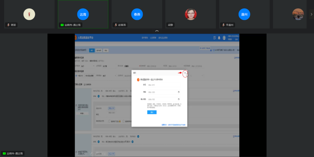Click the warning icon in dialog message

[x=138, y=80]
